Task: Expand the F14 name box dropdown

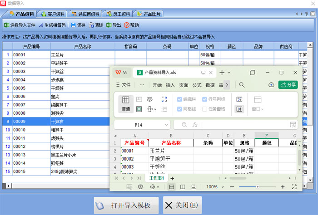Action: click(x=166, y=125)
